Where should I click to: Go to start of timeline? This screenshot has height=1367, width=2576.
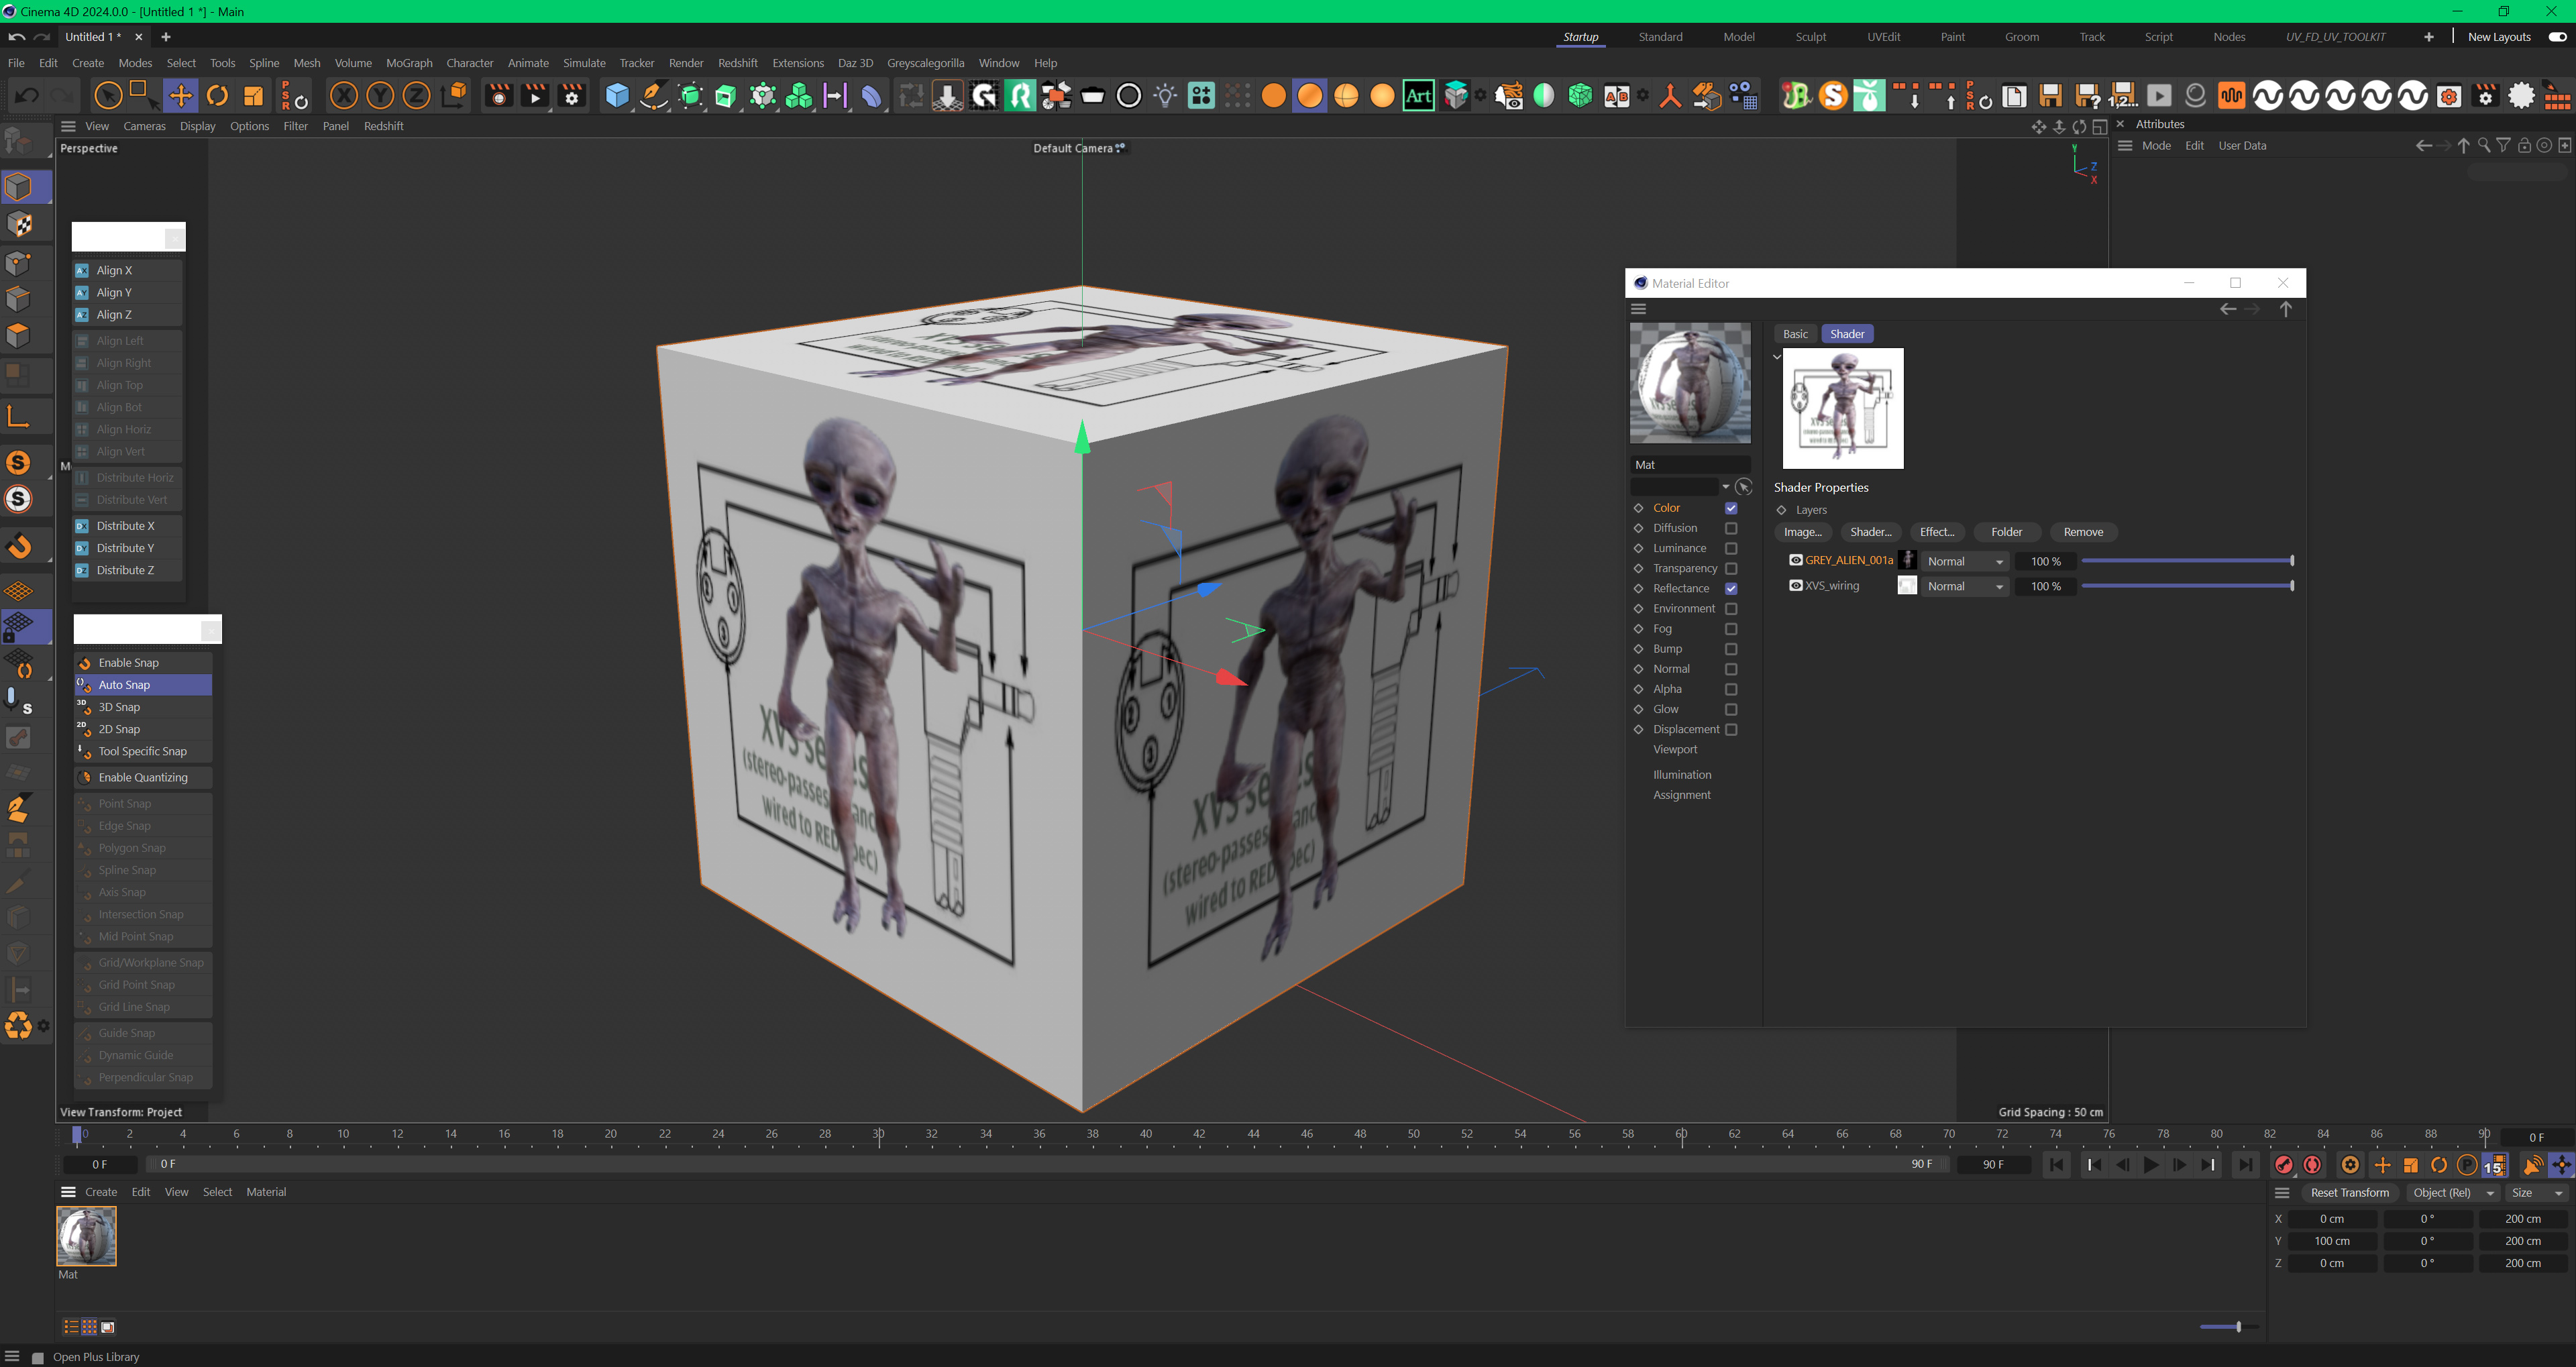coord(2056,1165)
